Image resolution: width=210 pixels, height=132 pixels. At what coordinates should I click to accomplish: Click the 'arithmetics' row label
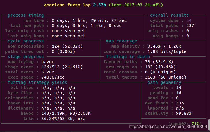click(x=19, y=98)
